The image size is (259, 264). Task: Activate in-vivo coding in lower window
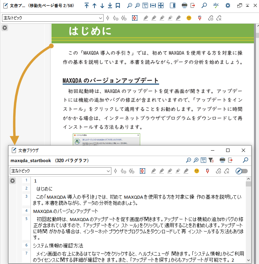[x=143, y=171]
